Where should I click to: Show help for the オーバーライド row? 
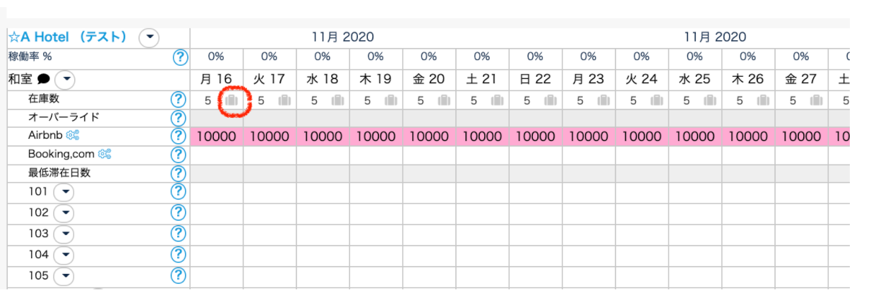click(x=179, y=117)
